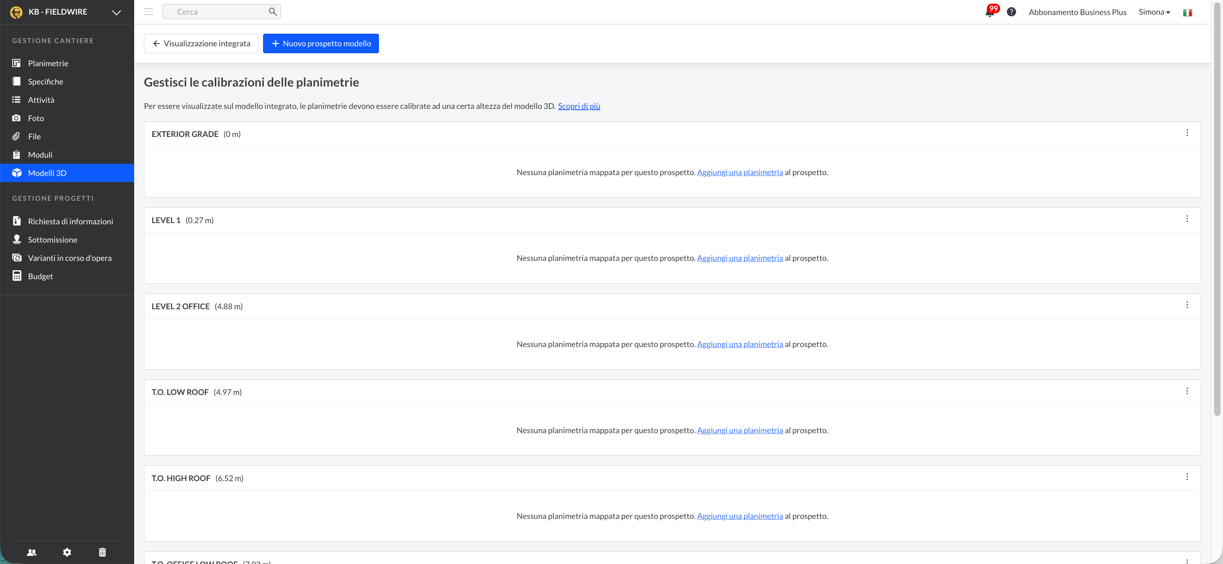
Task: Open options menu for EXTERIOR GRADE
Action: click(x=1187, y=133)
